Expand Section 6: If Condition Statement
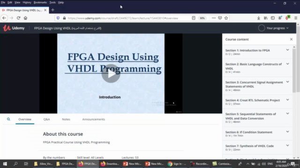Screen dimensions: 300x168 tap(257, 133)
